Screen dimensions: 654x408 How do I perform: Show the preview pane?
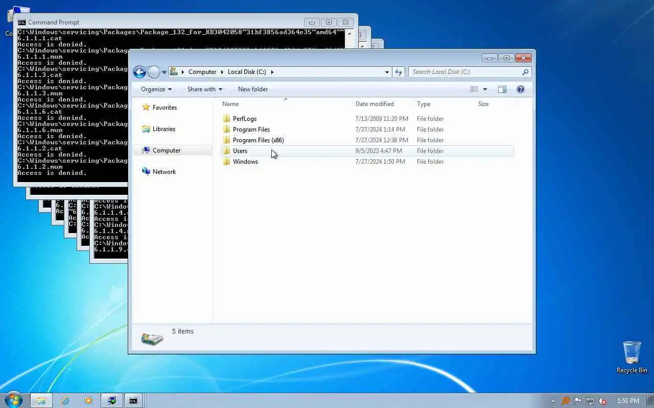click(x=502, y=89)
